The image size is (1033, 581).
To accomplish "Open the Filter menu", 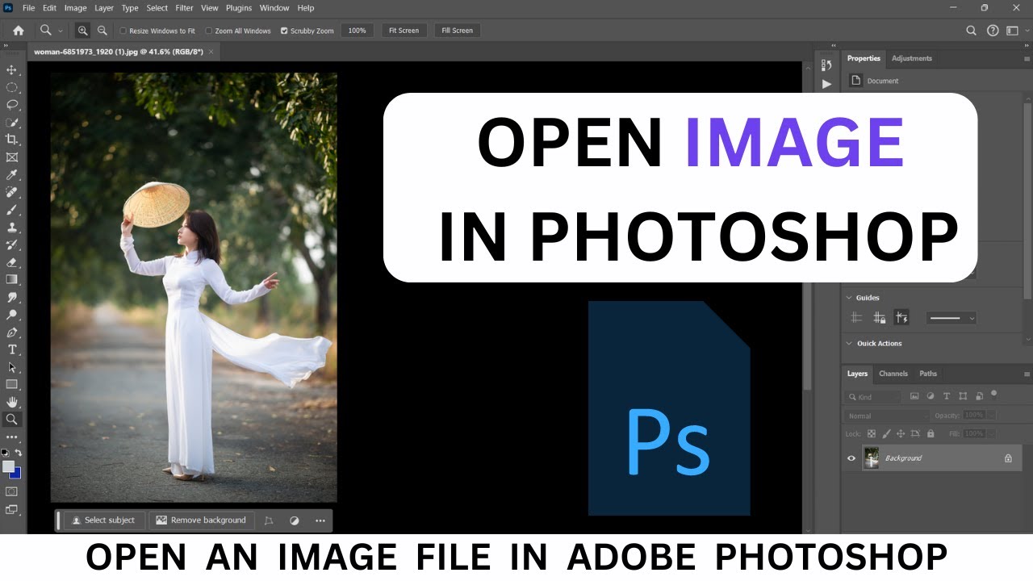I will [x=184, y=8].
